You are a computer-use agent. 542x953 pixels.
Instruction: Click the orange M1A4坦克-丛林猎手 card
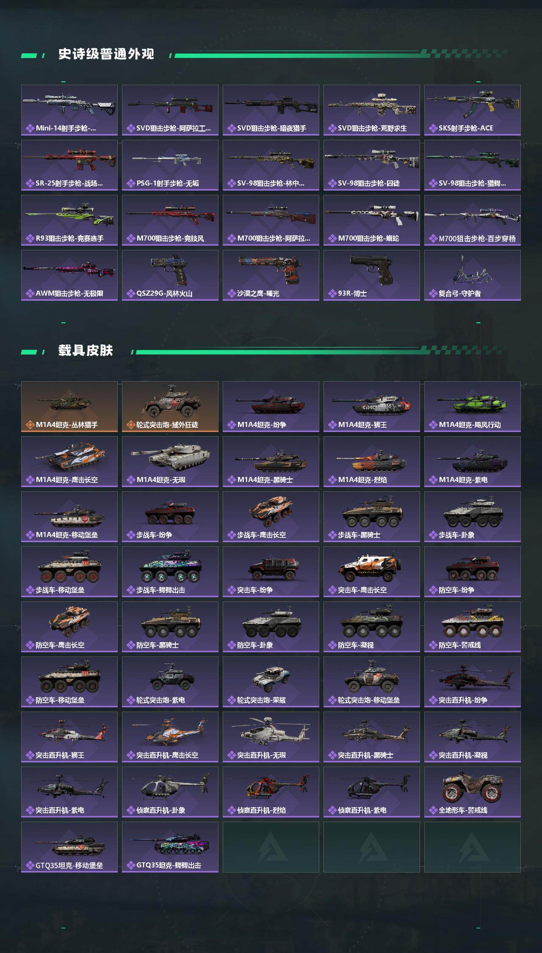tap(69, 407)
